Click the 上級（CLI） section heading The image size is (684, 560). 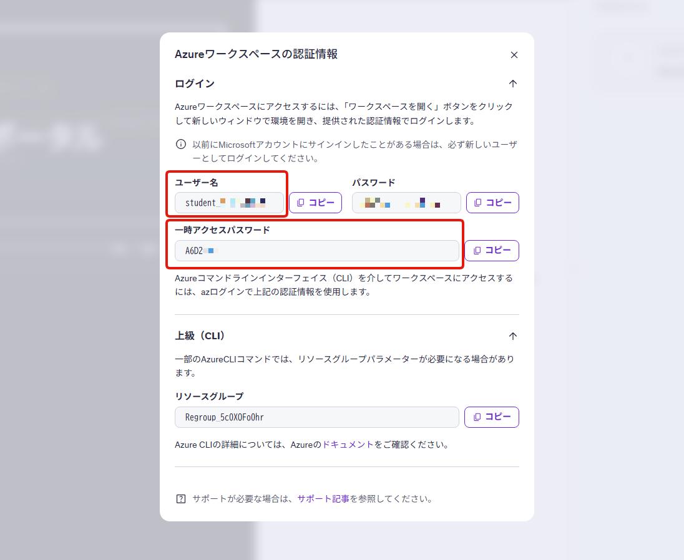click(200, 336)
